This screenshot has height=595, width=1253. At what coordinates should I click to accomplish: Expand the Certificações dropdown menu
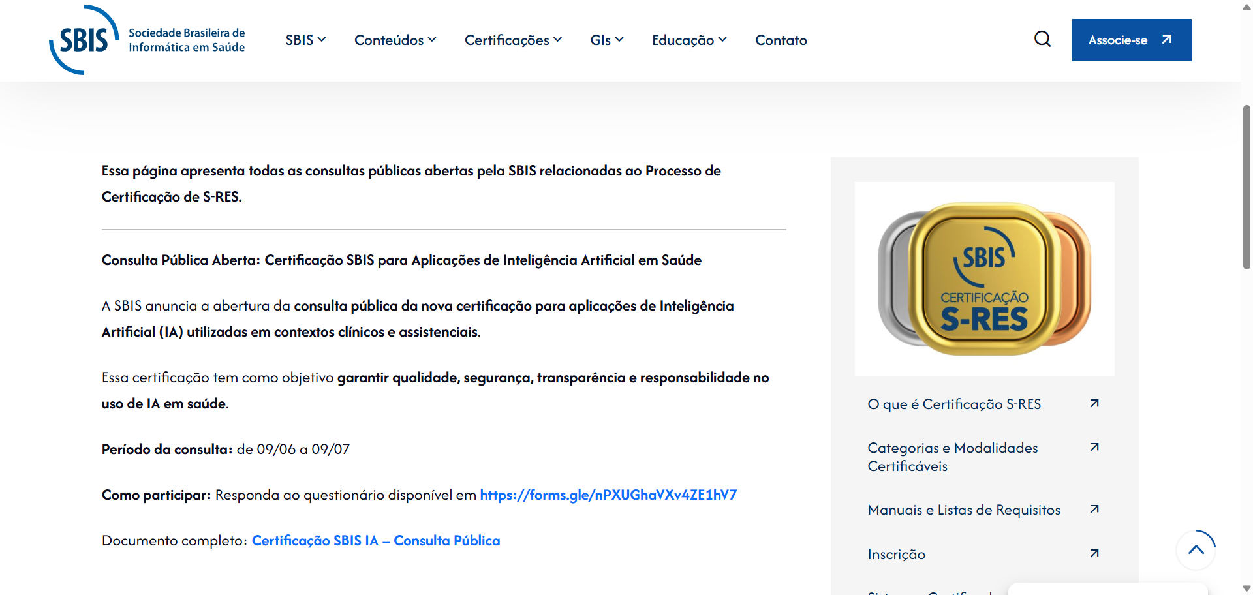513,40
